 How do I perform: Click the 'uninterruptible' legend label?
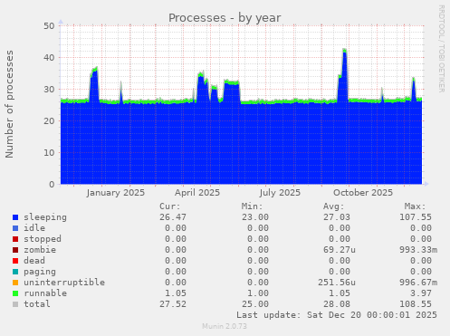pyautogui.click(x=64, y=283)
